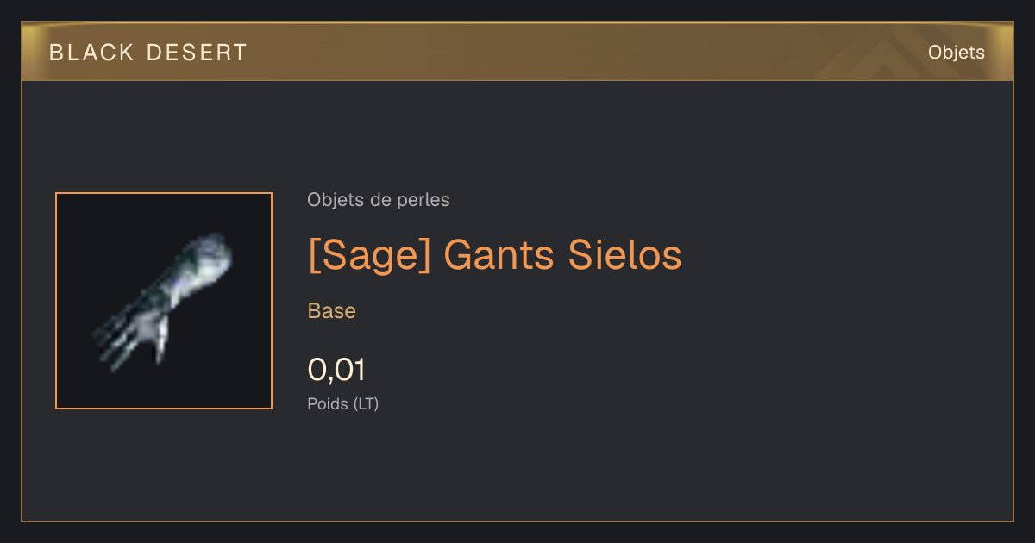
Task: Click the gold header banner's empty middle area
Action: coord(561,53)
